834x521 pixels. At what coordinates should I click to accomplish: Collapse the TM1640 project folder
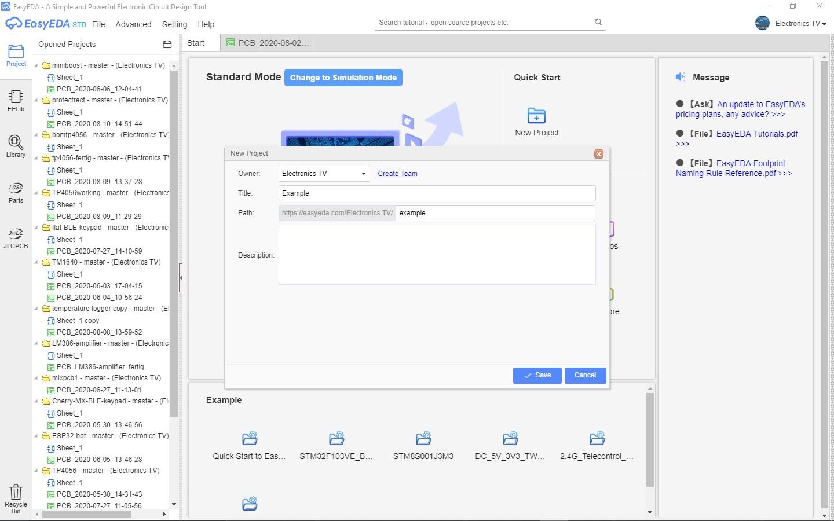pos(36,262)
